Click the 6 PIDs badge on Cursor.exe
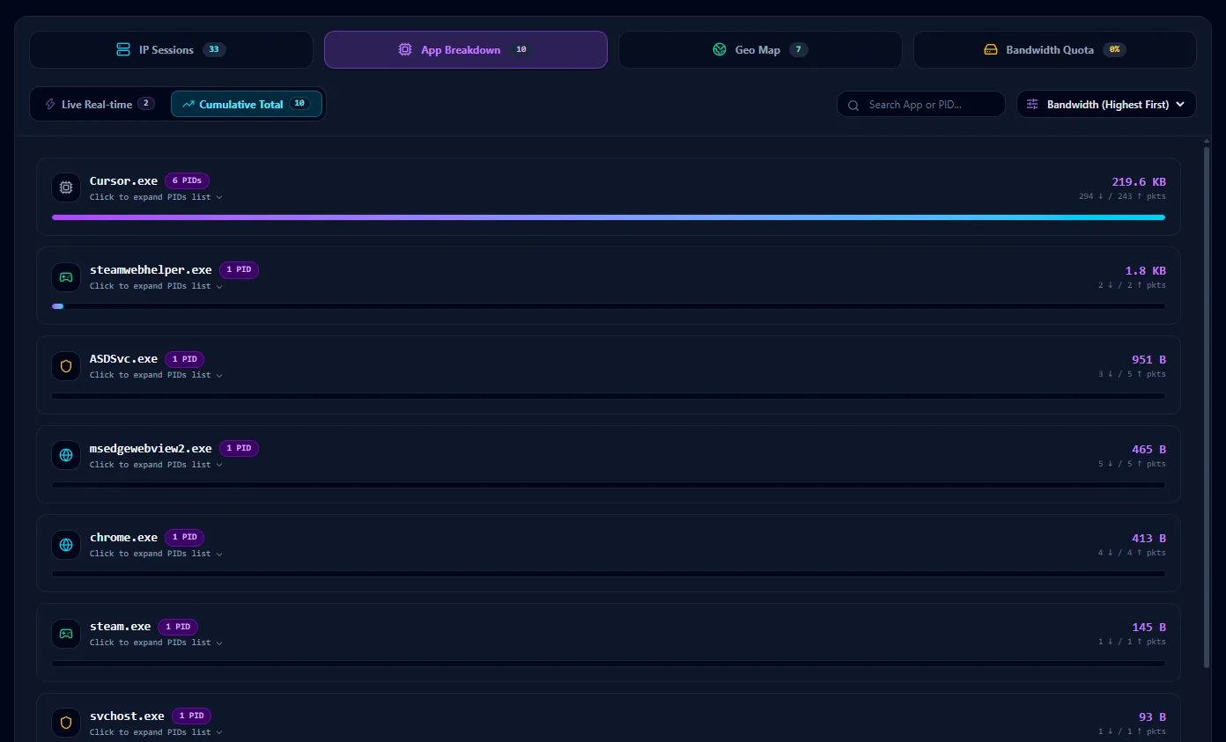The image size is (1226, 742). (x=187, y=180)
